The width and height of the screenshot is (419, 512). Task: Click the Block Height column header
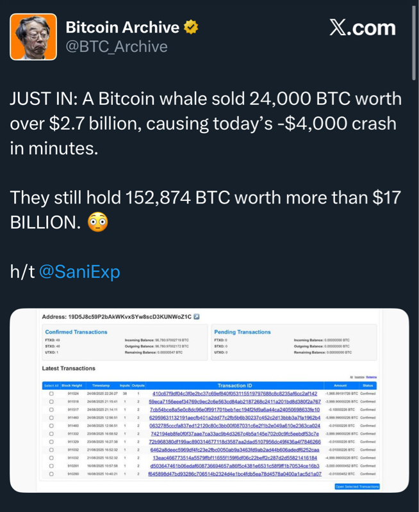point(72,386)
